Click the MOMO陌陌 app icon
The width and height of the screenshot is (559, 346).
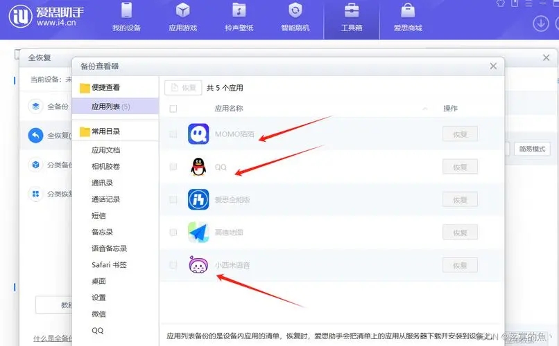198,134
